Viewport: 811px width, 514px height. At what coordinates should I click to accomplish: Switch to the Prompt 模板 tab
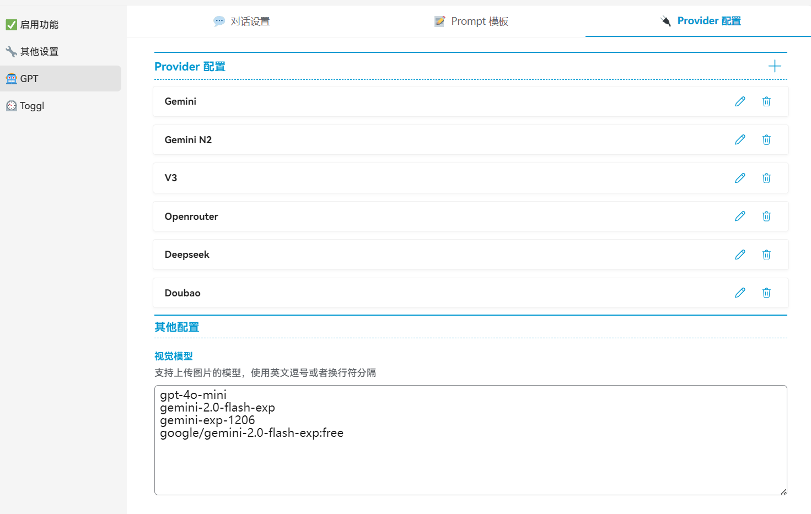pos(471,21)
